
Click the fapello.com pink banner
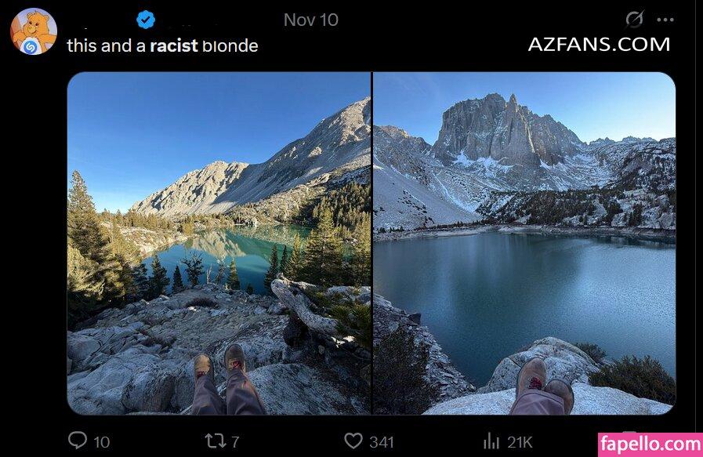(650, 444)
